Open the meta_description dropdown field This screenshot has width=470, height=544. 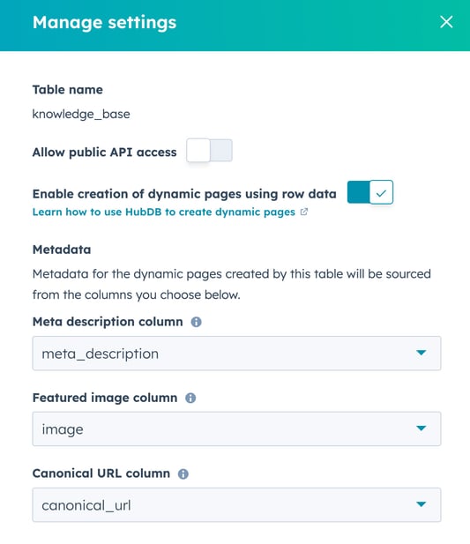pos(236,354)
